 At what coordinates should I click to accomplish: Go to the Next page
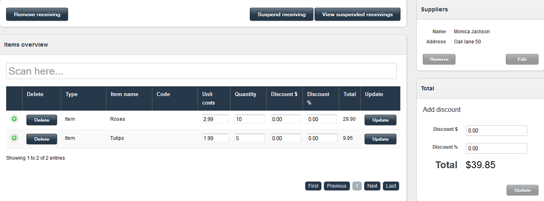point(372,186)
